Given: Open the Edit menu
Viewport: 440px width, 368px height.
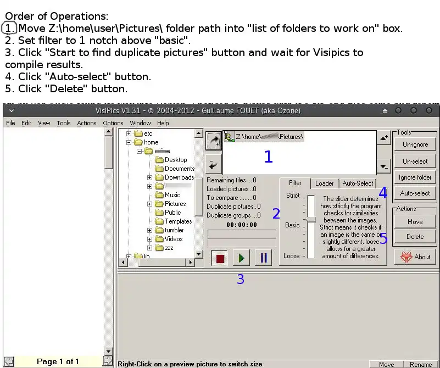Looking at the screenshot, I should click(26, 123).
